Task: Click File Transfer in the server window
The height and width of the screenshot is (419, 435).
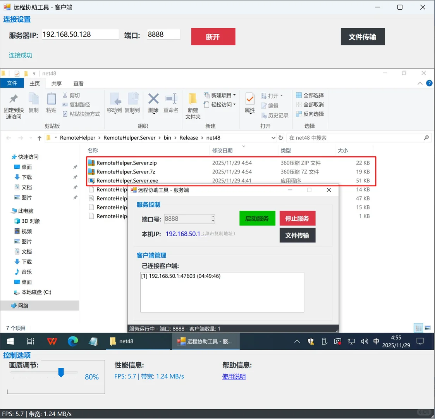Action: pyautogui.click(x=297, y=235)
